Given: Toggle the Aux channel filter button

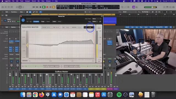Looking at the screenshot, I should tap(137, 27).
